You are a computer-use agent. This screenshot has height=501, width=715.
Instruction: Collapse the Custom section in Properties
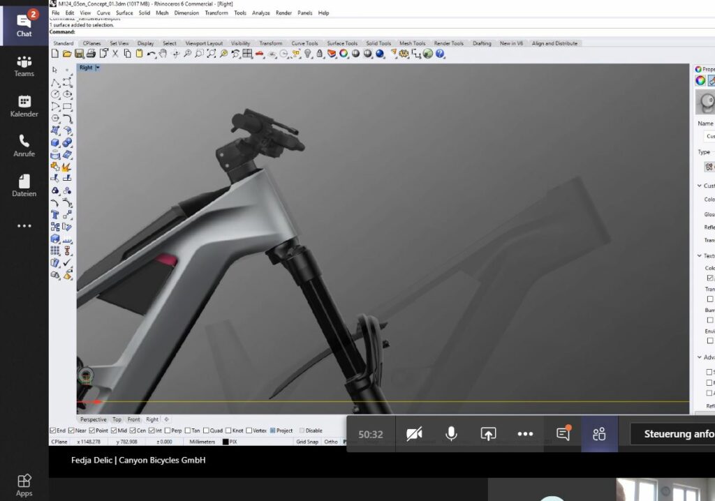(x=699, y=186)
